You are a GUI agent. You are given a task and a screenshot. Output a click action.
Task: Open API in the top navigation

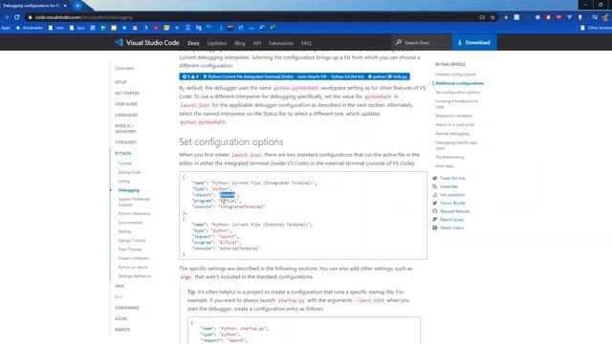pyautogui.click(x=257, y=43)
